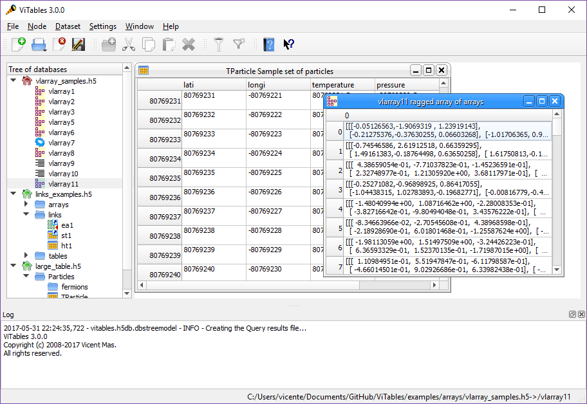Screen dimensions: 587x404
Task: Select the ea1 link node
Action: [x=67, y=225]
